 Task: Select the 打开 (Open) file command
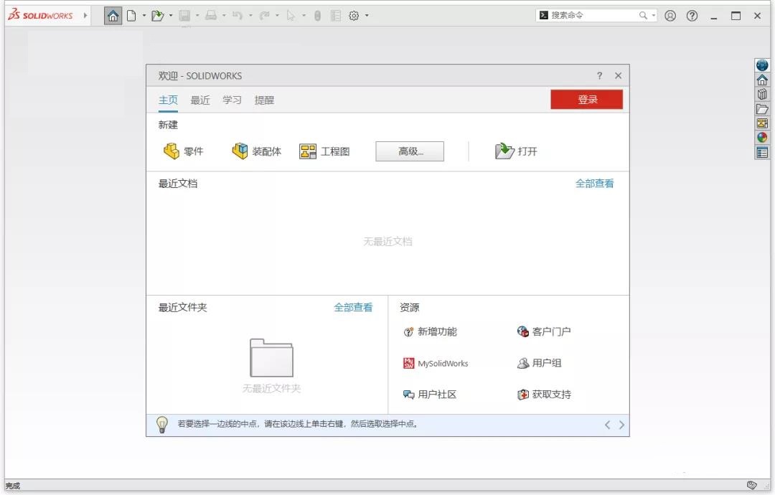tap(517, 151)
